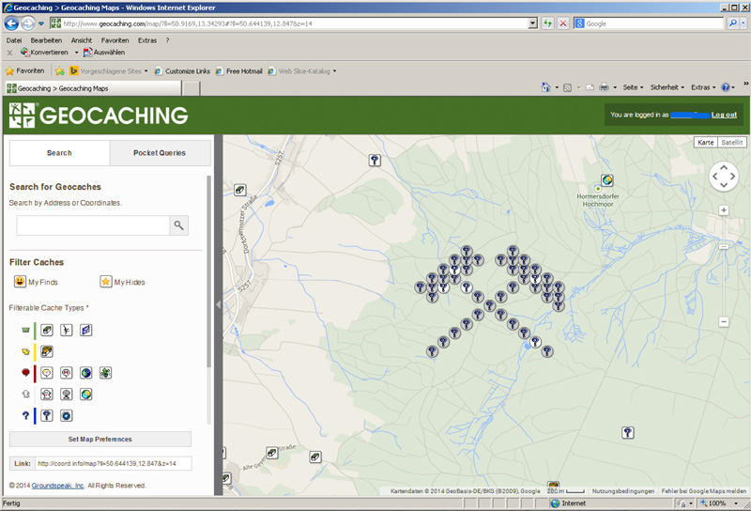Toggle the Mystery Cache type filter
The height and width of the screenshot is (511, 751).
pos(46,415)
